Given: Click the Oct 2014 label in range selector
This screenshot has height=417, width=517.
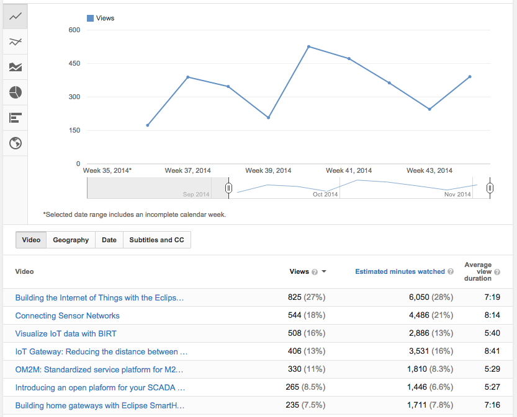Looking at the screenshot, I should point(325,194).
